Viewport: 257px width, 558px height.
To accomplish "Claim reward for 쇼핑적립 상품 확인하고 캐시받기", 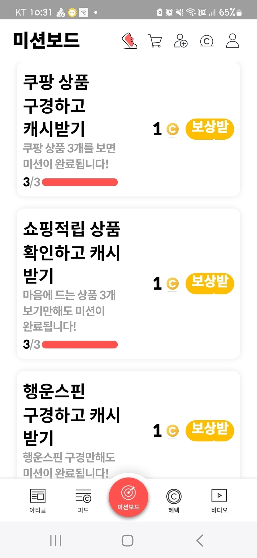I will coord(210,283).
